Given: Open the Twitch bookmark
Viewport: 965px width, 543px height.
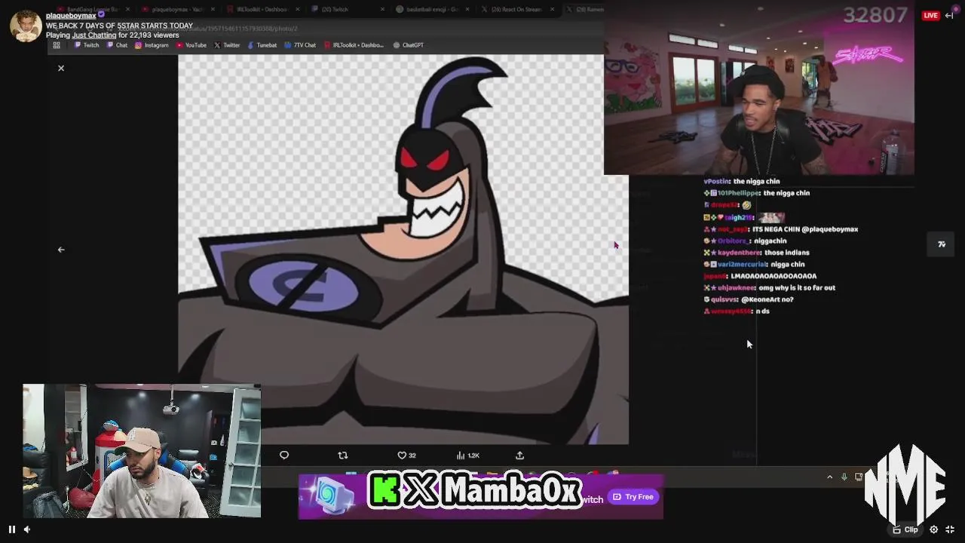Looking at the screenshot, I should [x=87, y=45].
